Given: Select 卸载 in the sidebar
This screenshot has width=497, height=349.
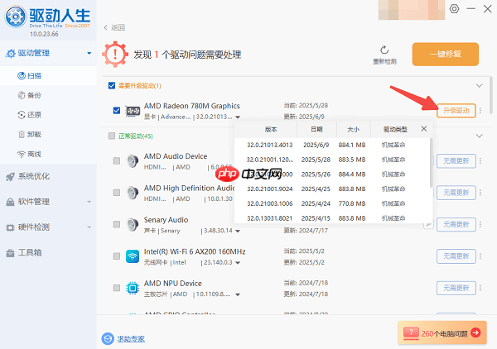Looking at the screenshot, I should [x=48, y=135].
